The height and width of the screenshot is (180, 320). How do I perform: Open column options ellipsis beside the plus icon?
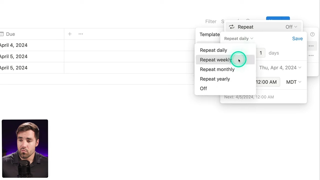(x=81, y=34)
